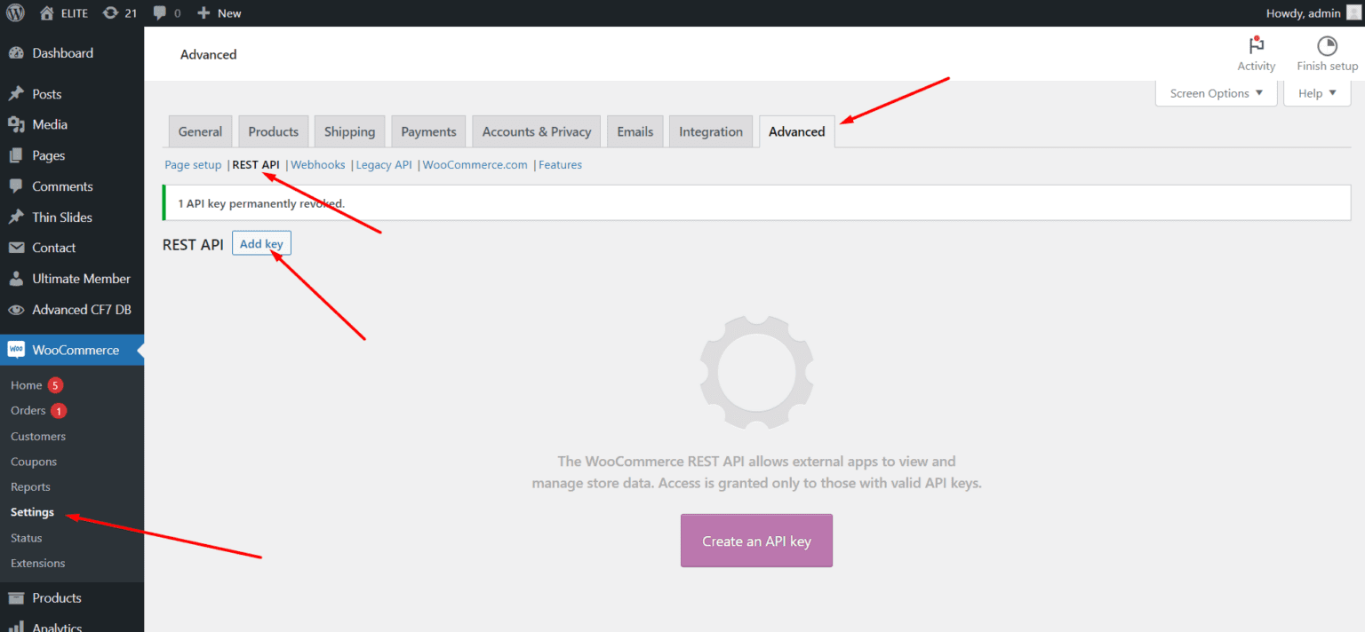Image resolution: width=1365 pixels, height=632 pixels.
Task: Expand the Help dropdown
Action: click(x=1317, y=93)
